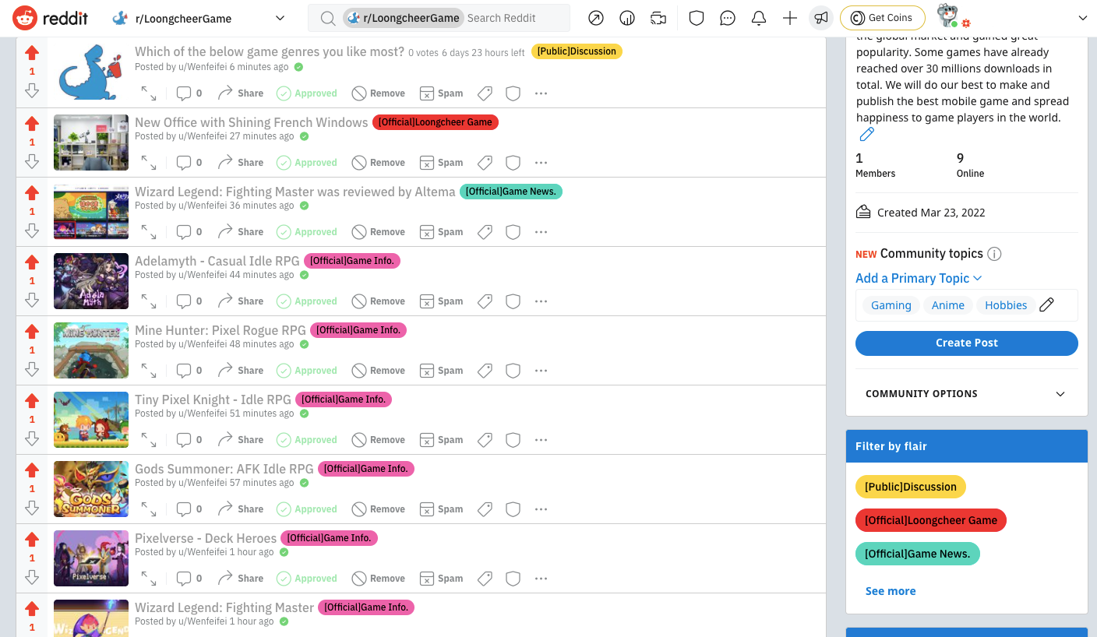Downvote the Wizard Legend Altema review post
The image size is (1097, 637).
click(x=32, y=231)
